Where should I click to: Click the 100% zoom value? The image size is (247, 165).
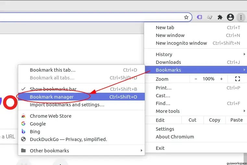(x=208, y=79)
